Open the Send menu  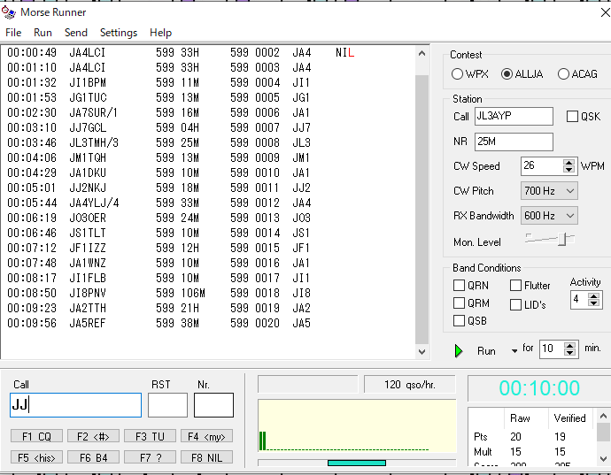(76, 33)
